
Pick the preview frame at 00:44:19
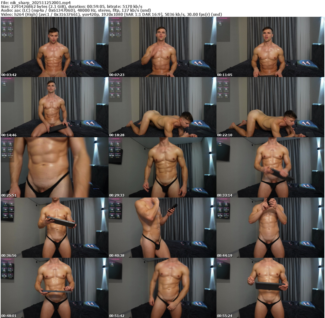coord(270,228)
